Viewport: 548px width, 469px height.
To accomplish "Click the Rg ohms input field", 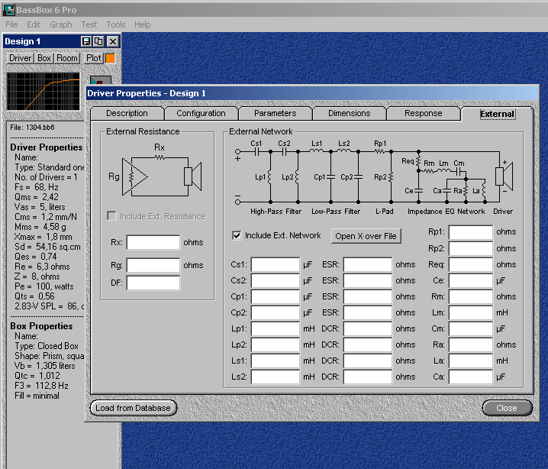I will point(153,265).
